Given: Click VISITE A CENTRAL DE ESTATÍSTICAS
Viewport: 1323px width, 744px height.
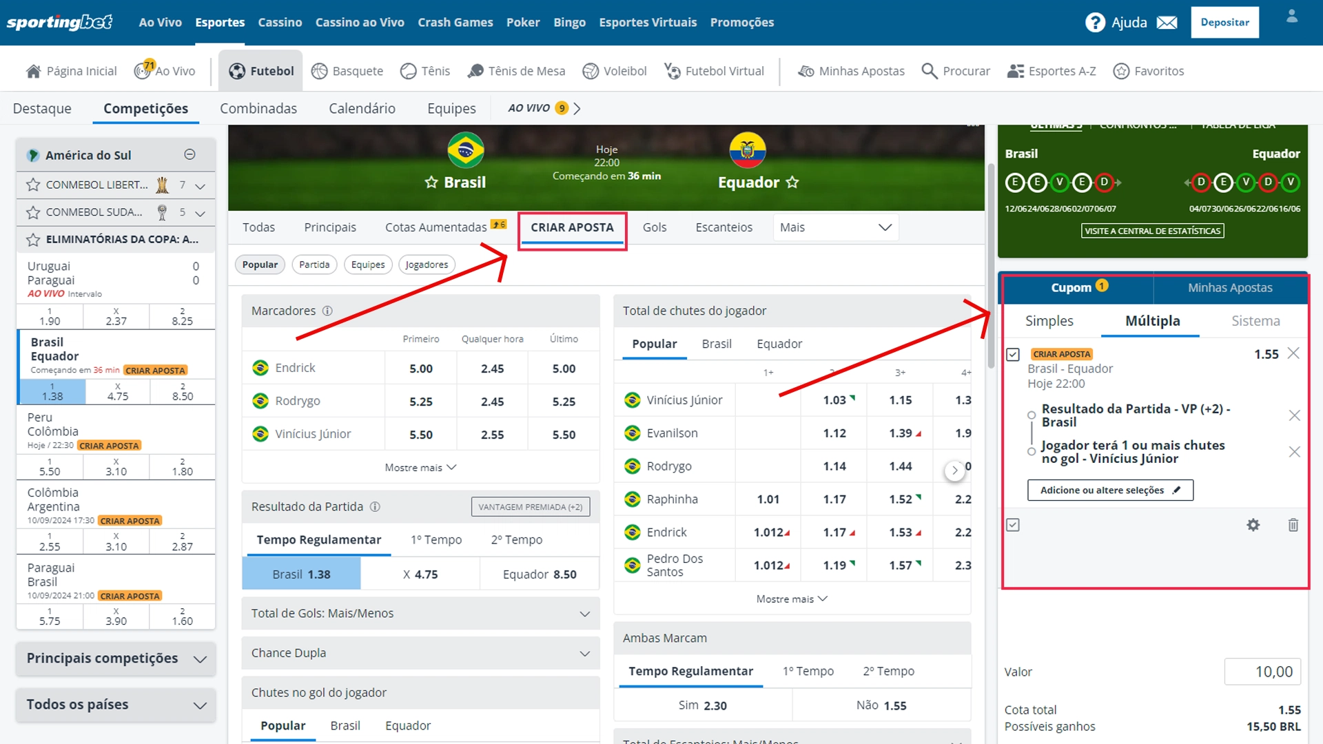Looking at the screenshot, I should point(1152,231).
